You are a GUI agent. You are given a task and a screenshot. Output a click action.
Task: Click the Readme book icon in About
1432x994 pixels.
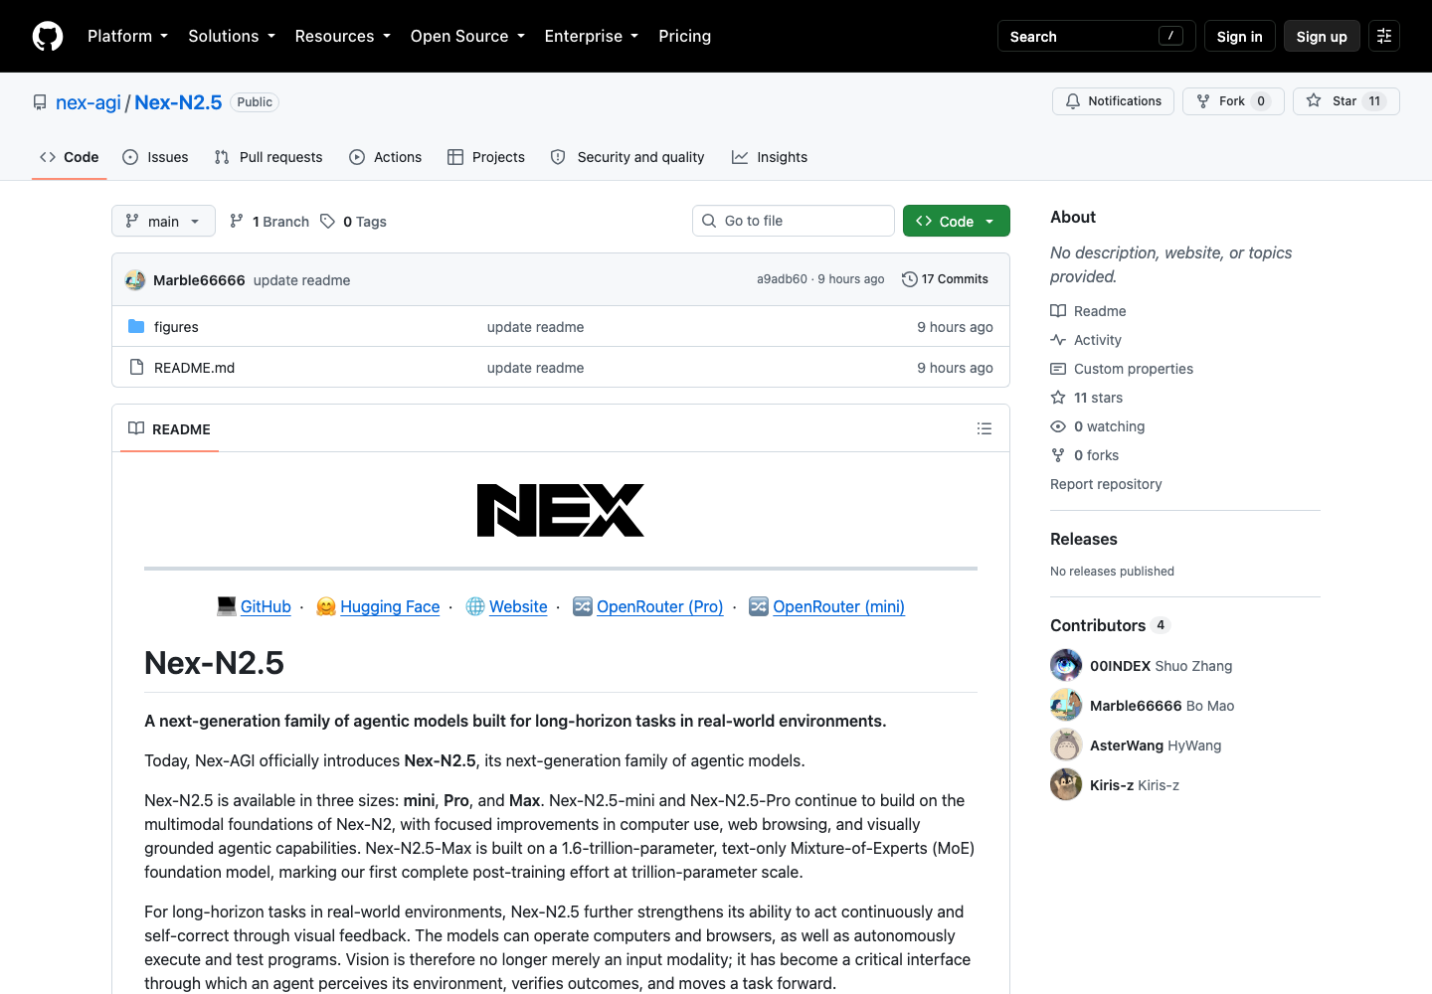(x=1058, y=311)
